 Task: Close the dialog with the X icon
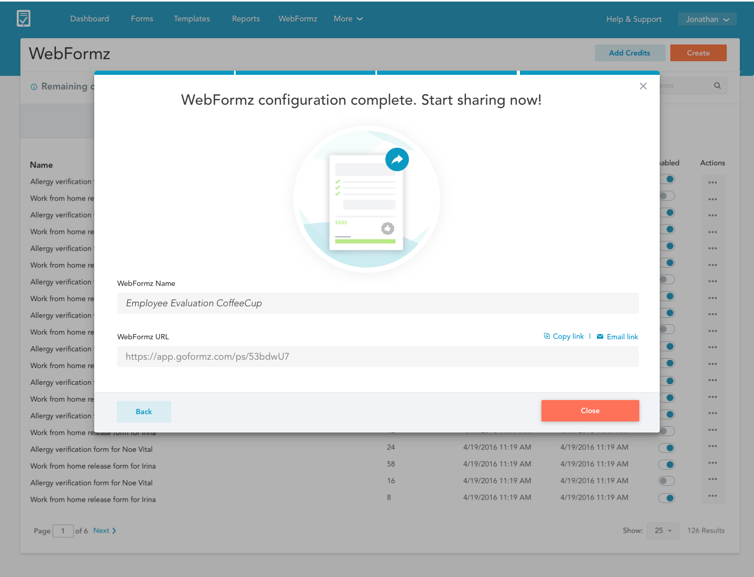tap(643, 86)
